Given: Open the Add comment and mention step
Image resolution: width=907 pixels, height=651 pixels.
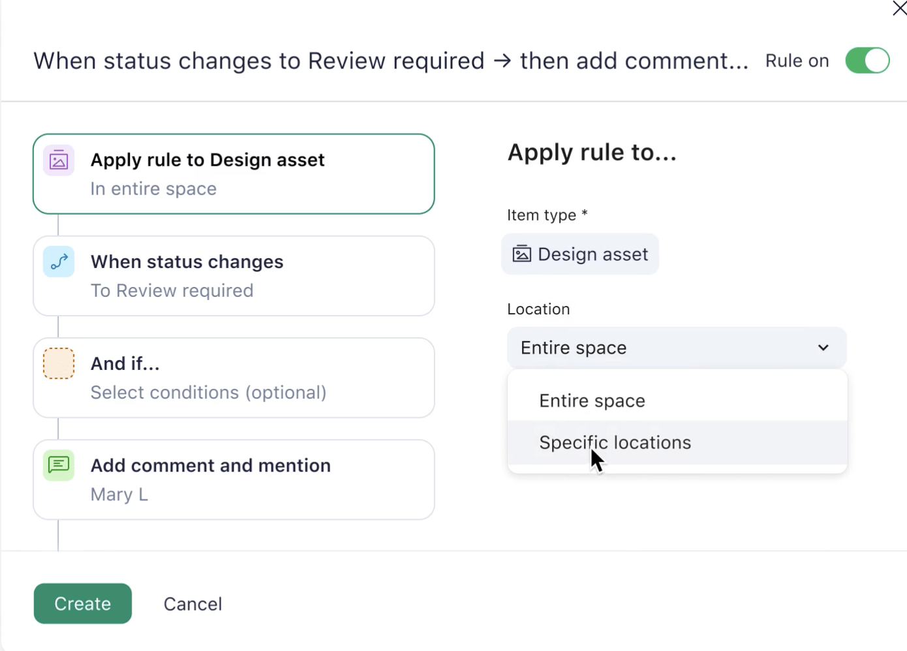Looking at the screenshot, I should pos(234,479).
